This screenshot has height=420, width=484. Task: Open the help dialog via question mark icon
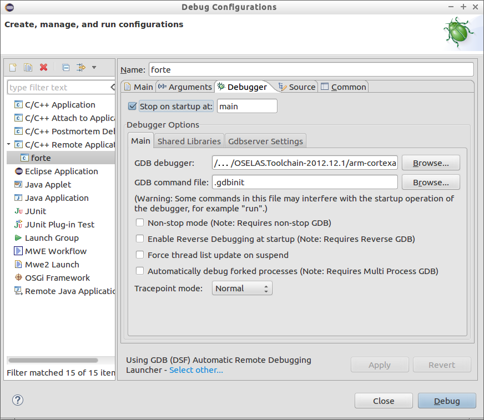pyautogui.click(x=17, y=400)
